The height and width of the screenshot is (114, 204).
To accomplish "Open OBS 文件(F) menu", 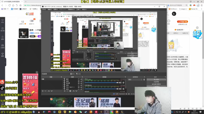I will (x=44, y=9).
